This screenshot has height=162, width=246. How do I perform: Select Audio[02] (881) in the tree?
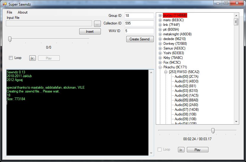point(185,86)
